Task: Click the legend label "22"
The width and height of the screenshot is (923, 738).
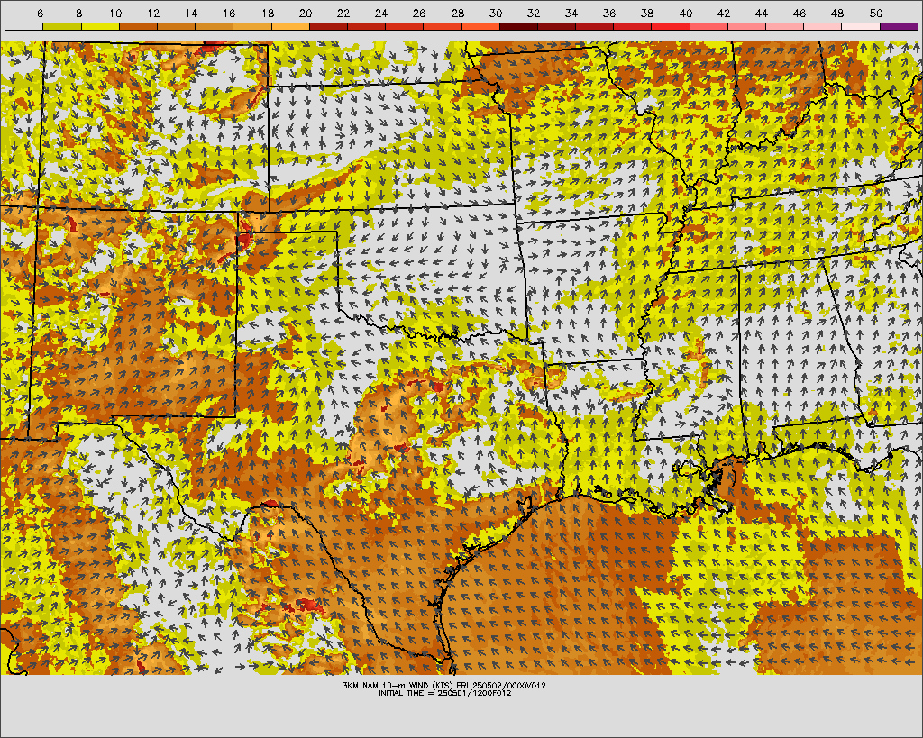Action: [x=343, y=13]
